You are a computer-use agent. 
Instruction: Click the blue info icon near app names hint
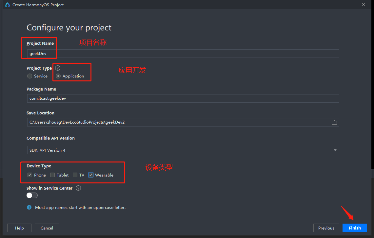point(29,207)
